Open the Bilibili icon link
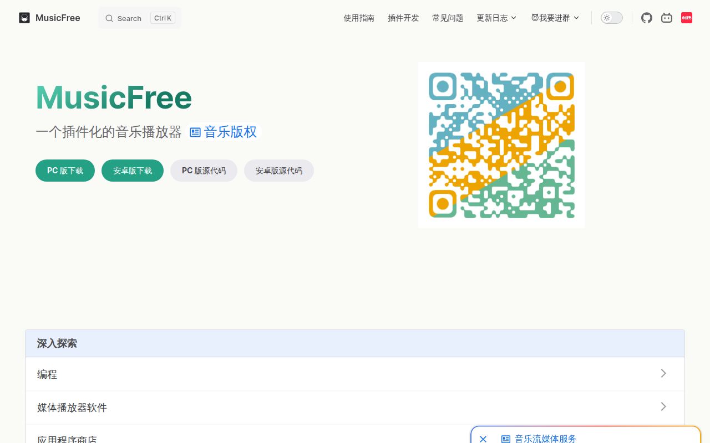The width and height of the screenshot is (710, 443). pos(667,18)
